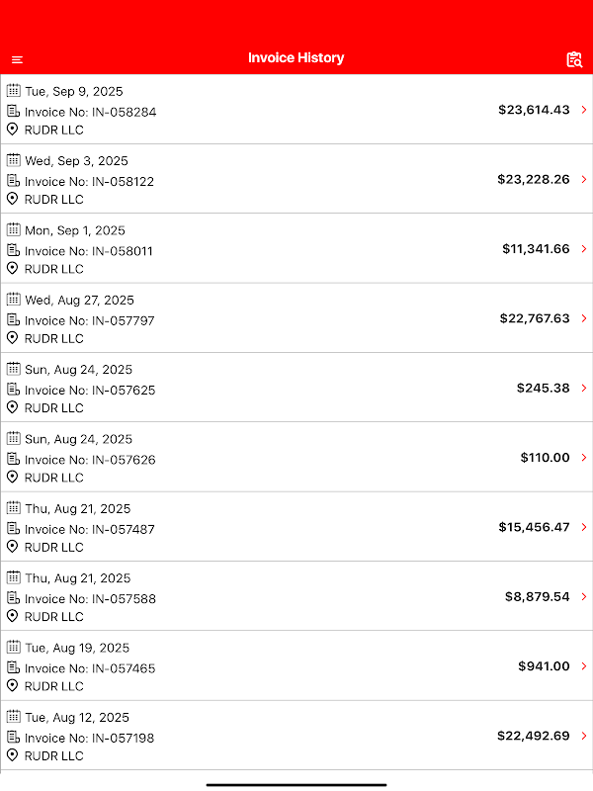Click invoice document icon for IN-058122
The width and height of the screenshot is (593, 791).
(14, 181)
